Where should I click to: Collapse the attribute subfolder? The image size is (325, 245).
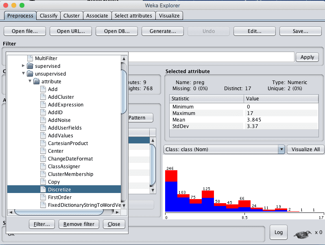[x=30, y=81]
